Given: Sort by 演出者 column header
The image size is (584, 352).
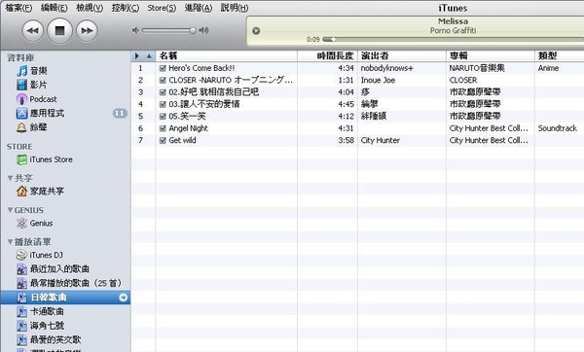Looking at the screenshot, I should pyautogui.click(x=401, y=55).
